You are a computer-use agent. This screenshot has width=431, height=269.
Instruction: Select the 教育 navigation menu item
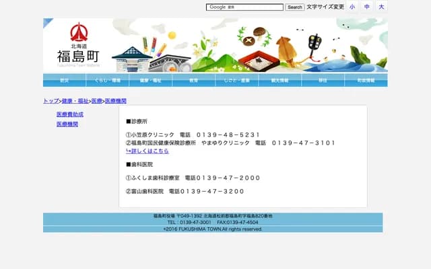(x=194, y=80)
